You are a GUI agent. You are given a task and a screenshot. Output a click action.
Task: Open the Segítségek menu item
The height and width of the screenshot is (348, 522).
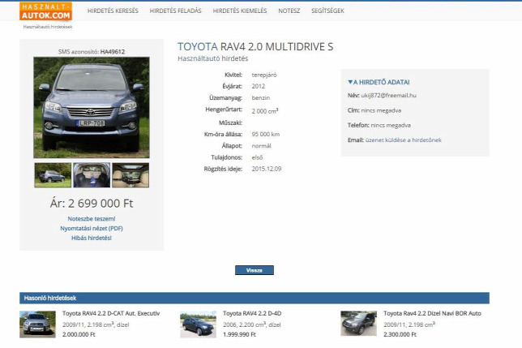[x=327, y=11]
